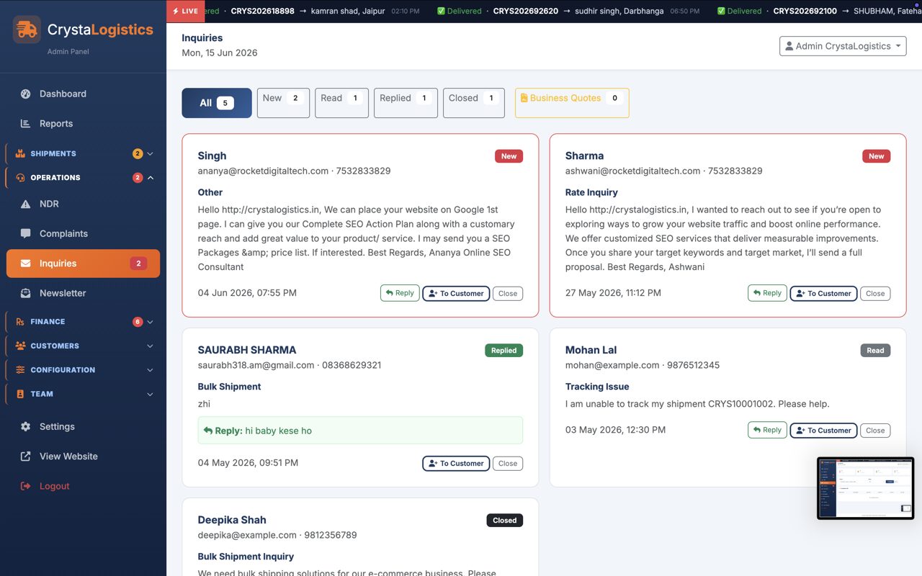This screenshot has height=576, width=922.
Task: Click the Team badge icon
Action: coord(20,394)
